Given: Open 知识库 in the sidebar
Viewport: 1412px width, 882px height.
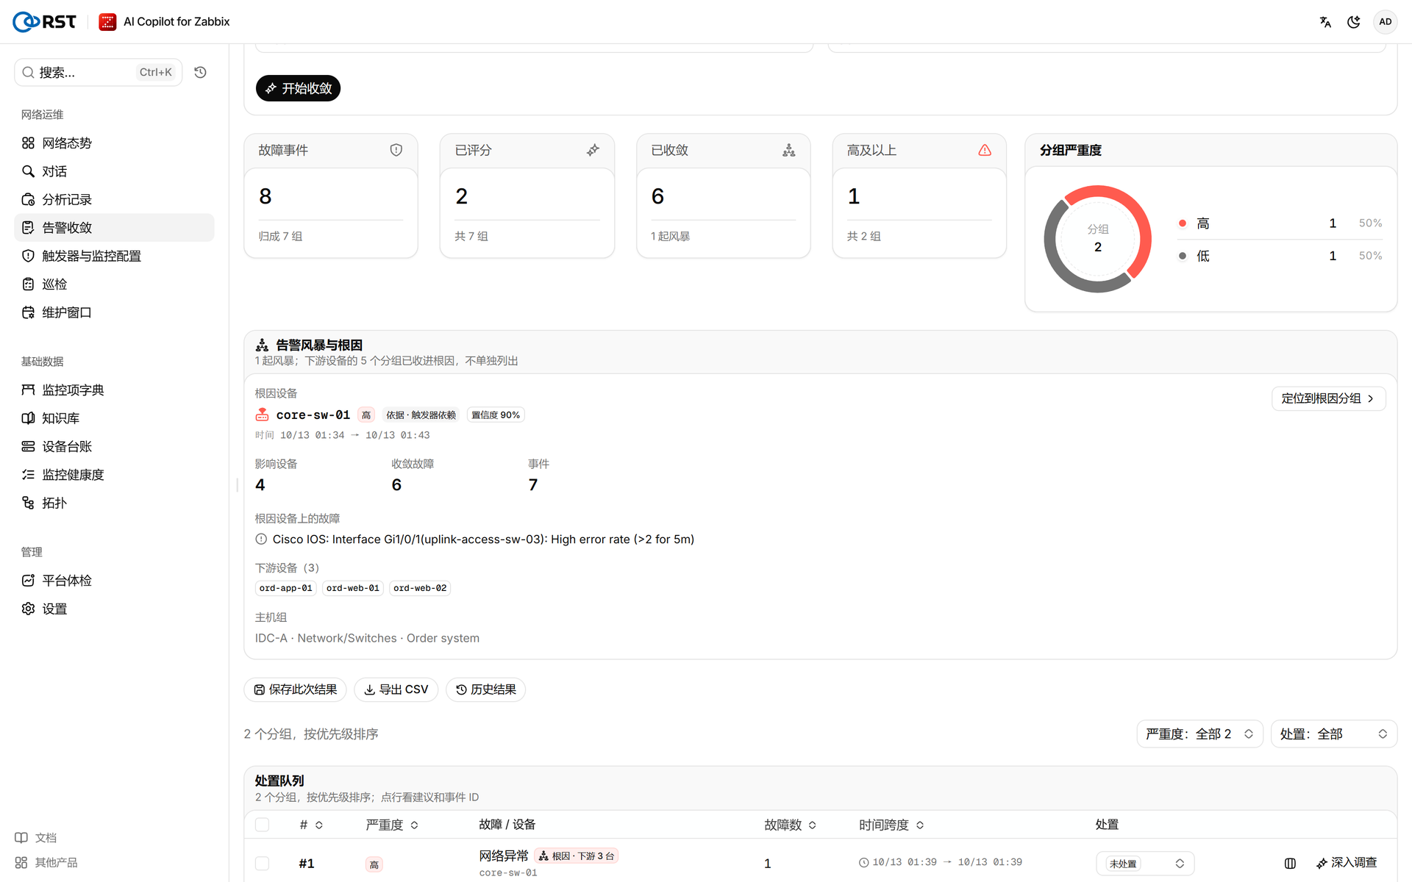Looking at the screenshot, I should point(114,418).
